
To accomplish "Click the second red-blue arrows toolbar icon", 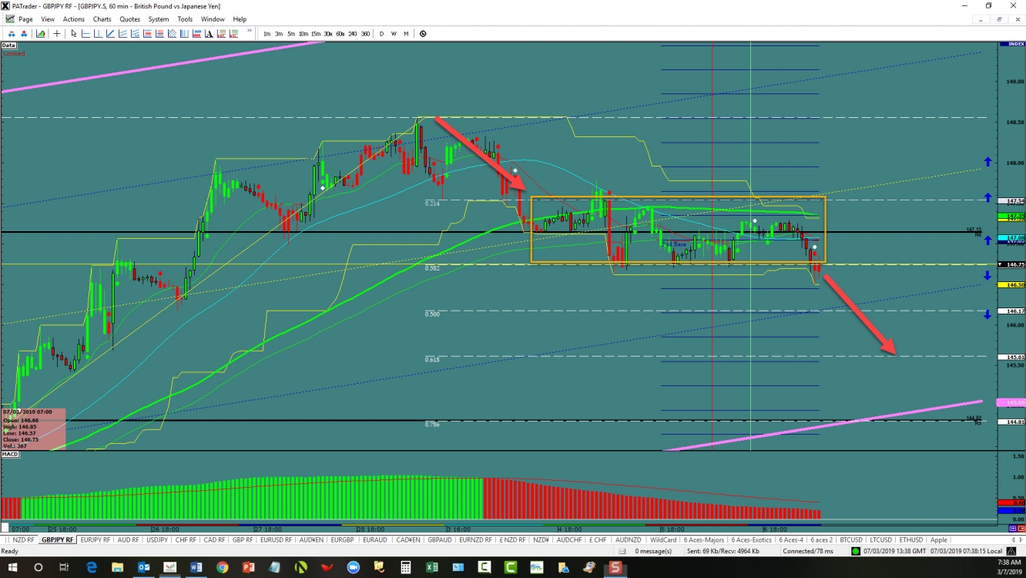I will (24, 33).
